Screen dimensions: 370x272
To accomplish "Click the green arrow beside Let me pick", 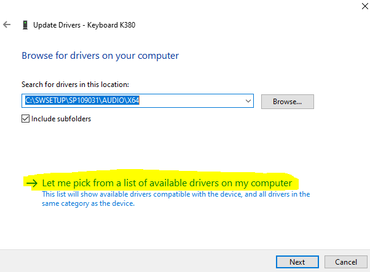I will coord(31,183).
